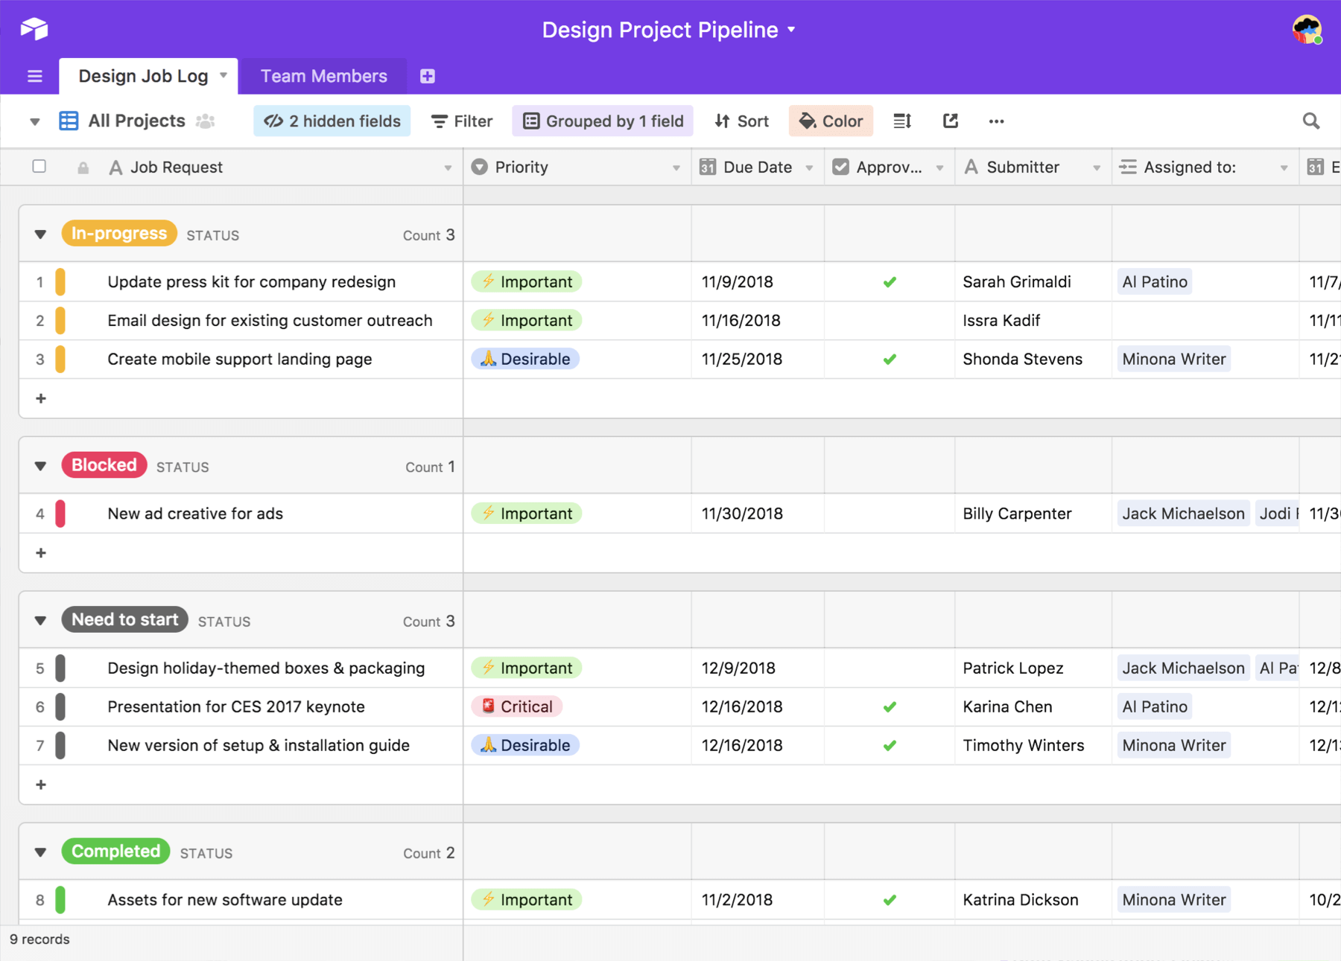1341x961 pixels.
Task: Collapse the In-progress status group
Action: (40, 234)
